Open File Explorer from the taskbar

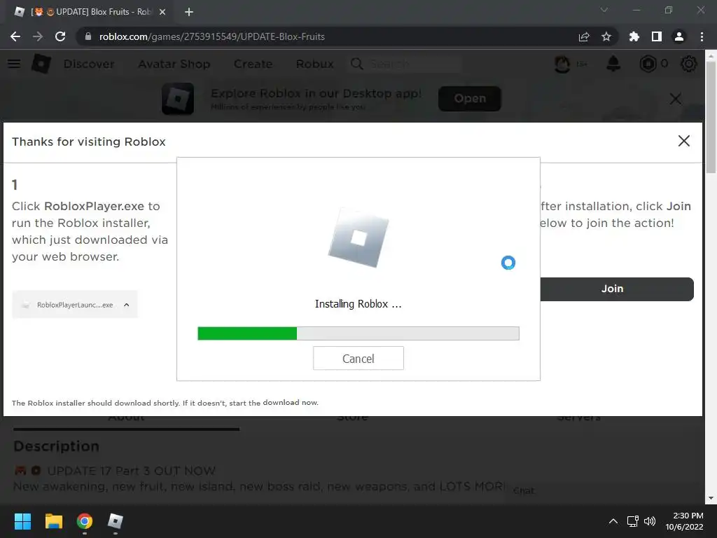pos(53,521)
